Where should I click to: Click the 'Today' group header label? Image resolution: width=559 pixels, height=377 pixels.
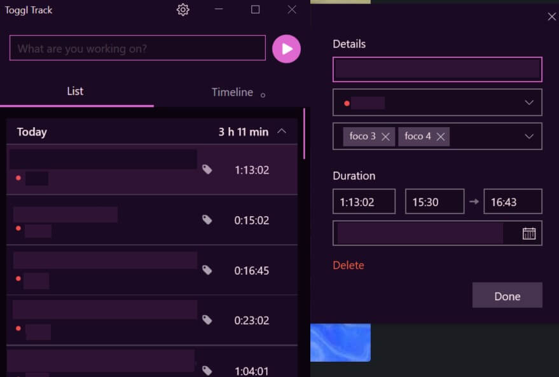pyautogui.click(x=32, y=132)
